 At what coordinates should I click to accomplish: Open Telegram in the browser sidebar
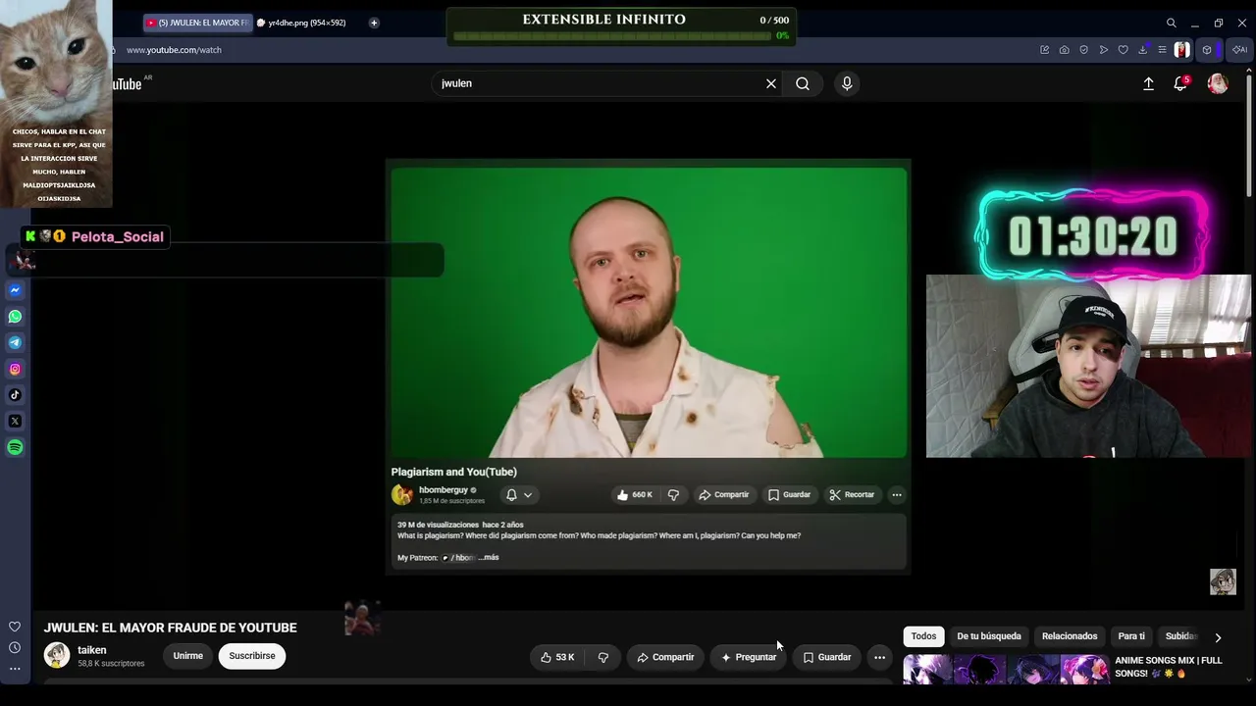pyautogui.click(x=15, y=342)
